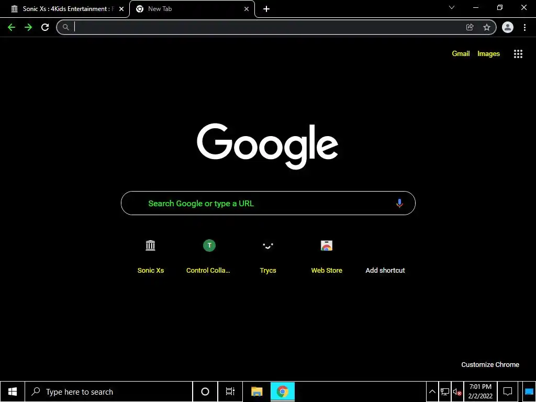This screenshot has width=536, height=402.
Task: Go back using the green back arrow
Action: pos(12,27)
